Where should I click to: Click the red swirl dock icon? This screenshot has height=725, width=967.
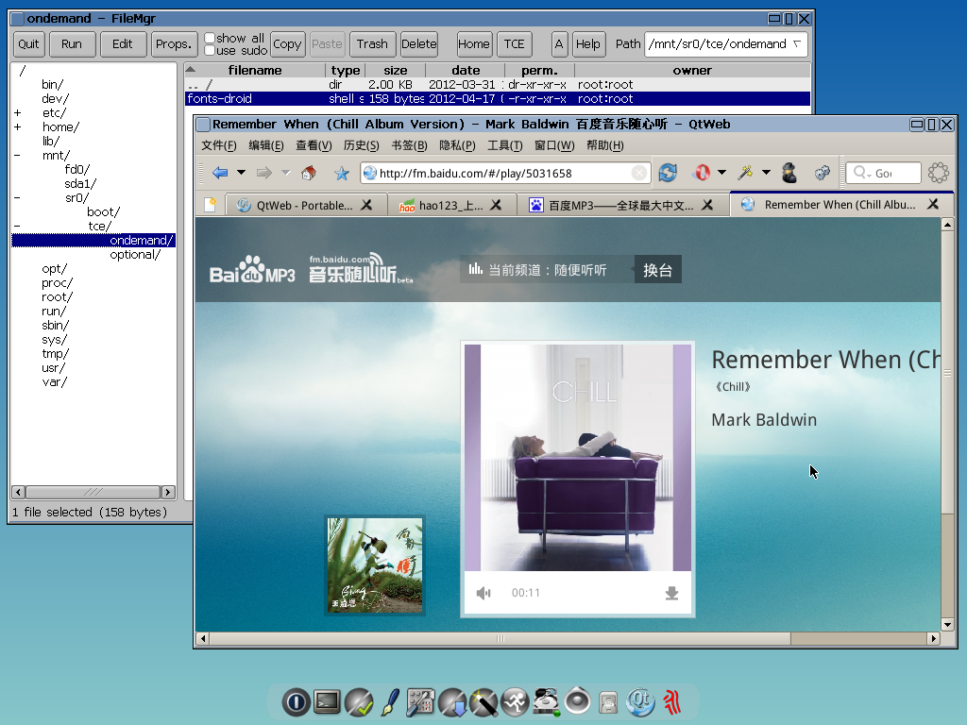(672, 702)
